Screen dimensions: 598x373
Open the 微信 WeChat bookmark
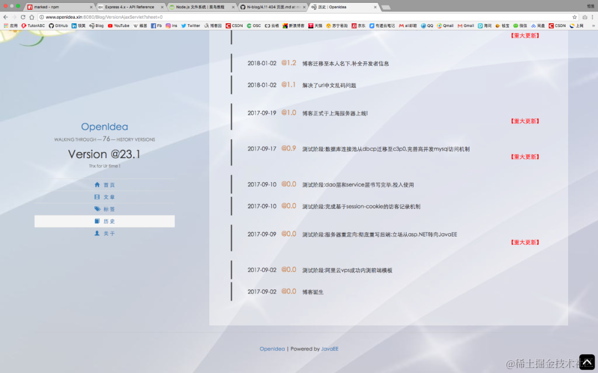(x=520, y=26)
